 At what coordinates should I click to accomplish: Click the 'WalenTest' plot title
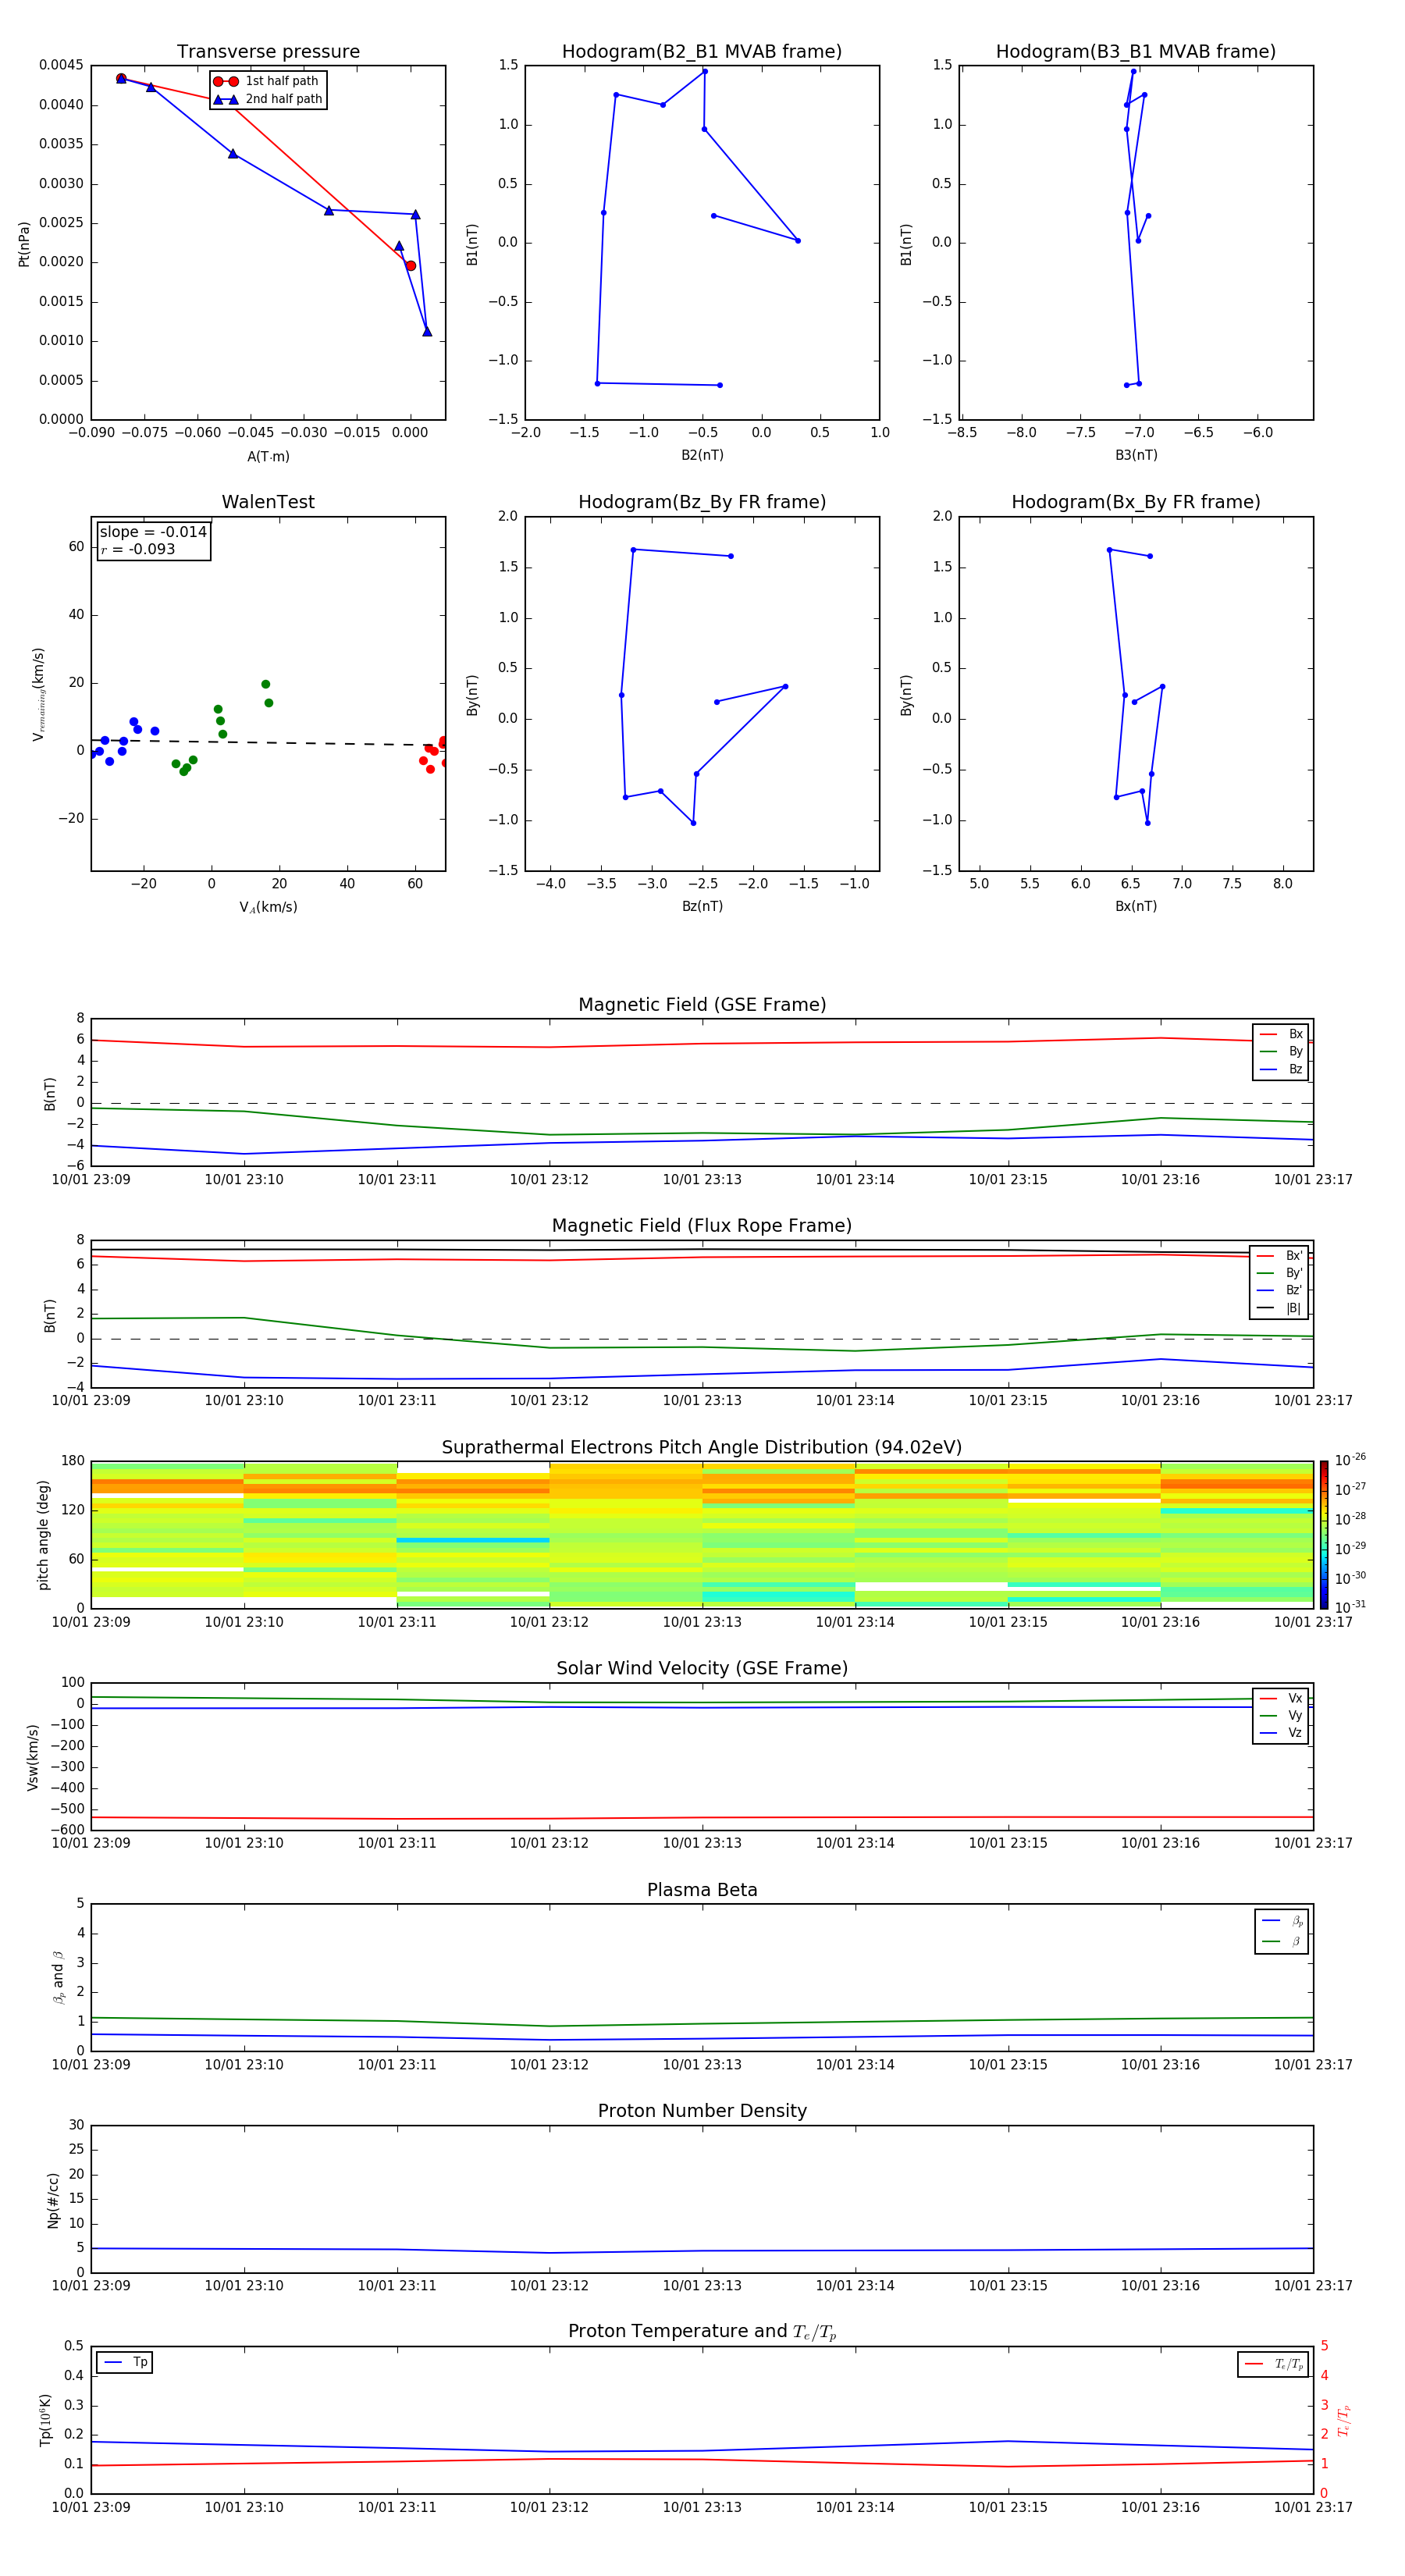[268, 502]
